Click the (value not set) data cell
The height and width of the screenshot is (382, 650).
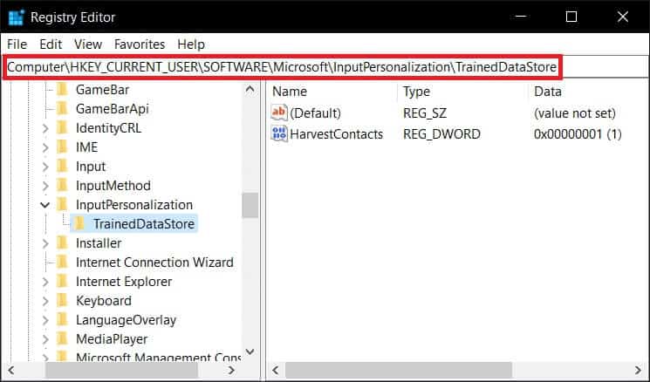tap(575, 113)
